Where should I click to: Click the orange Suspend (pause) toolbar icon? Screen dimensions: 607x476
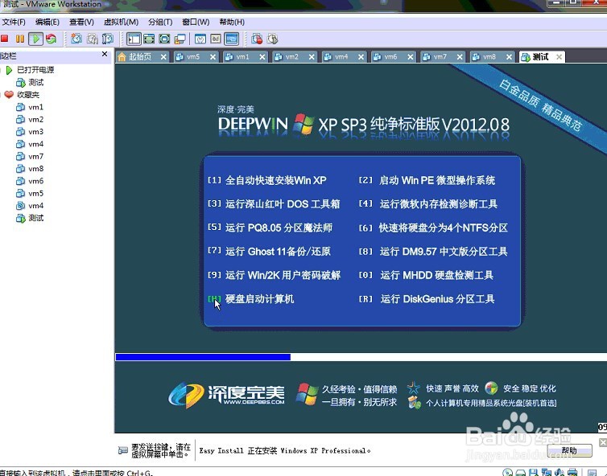tap(20, 39)
